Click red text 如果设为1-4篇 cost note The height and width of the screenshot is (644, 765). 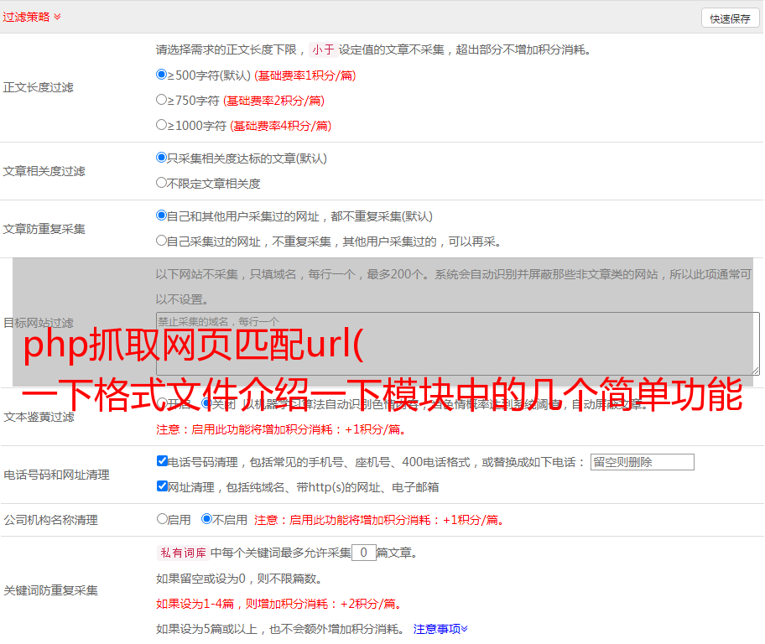pyautogui.click(x=279, y=604)
